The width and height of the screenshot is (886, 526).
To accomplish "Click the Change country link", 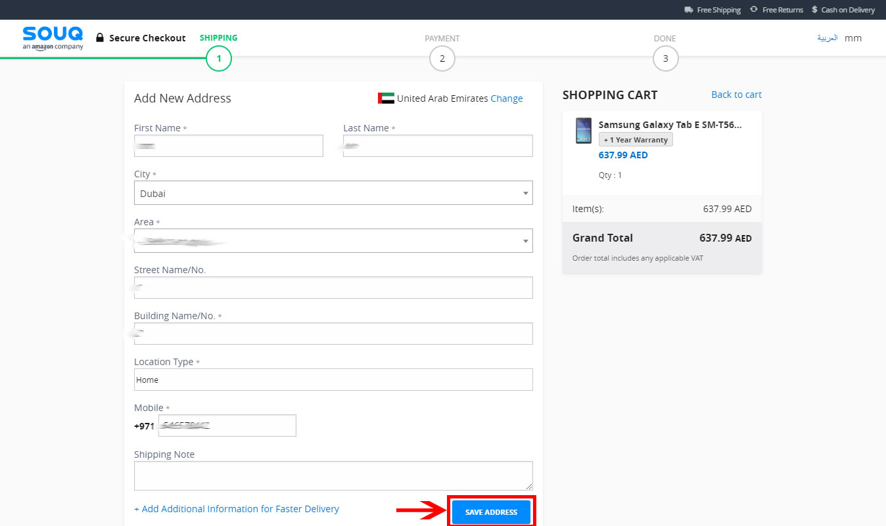I will coord(506,99).
